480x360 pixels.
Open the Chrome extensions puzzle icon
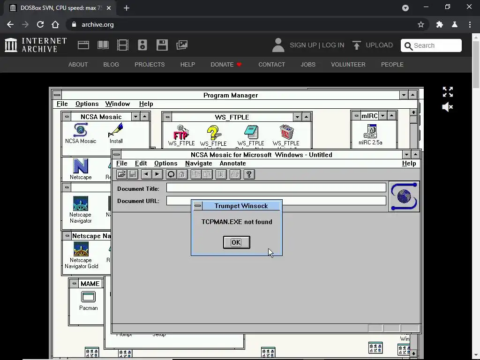440,24
